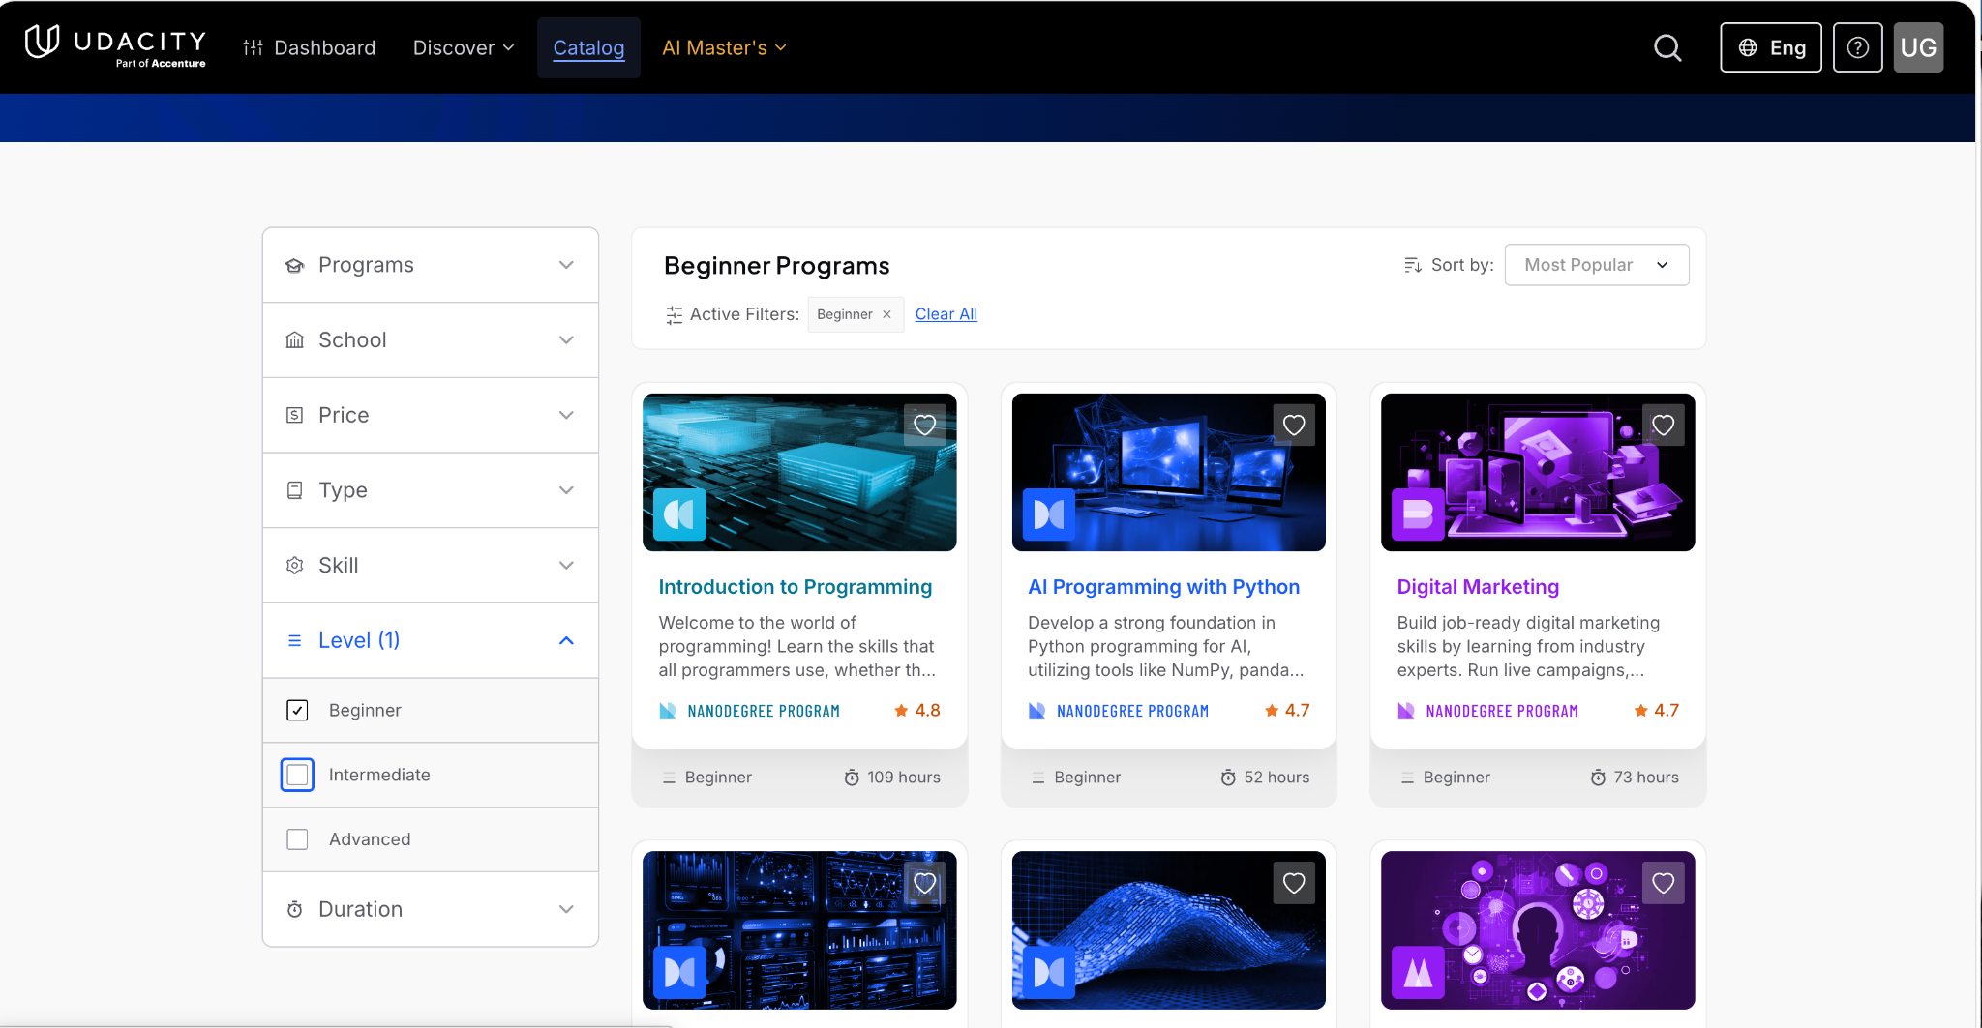Expand the Skill filter section
The image size is (1982, 1028).
coord(431,565)
